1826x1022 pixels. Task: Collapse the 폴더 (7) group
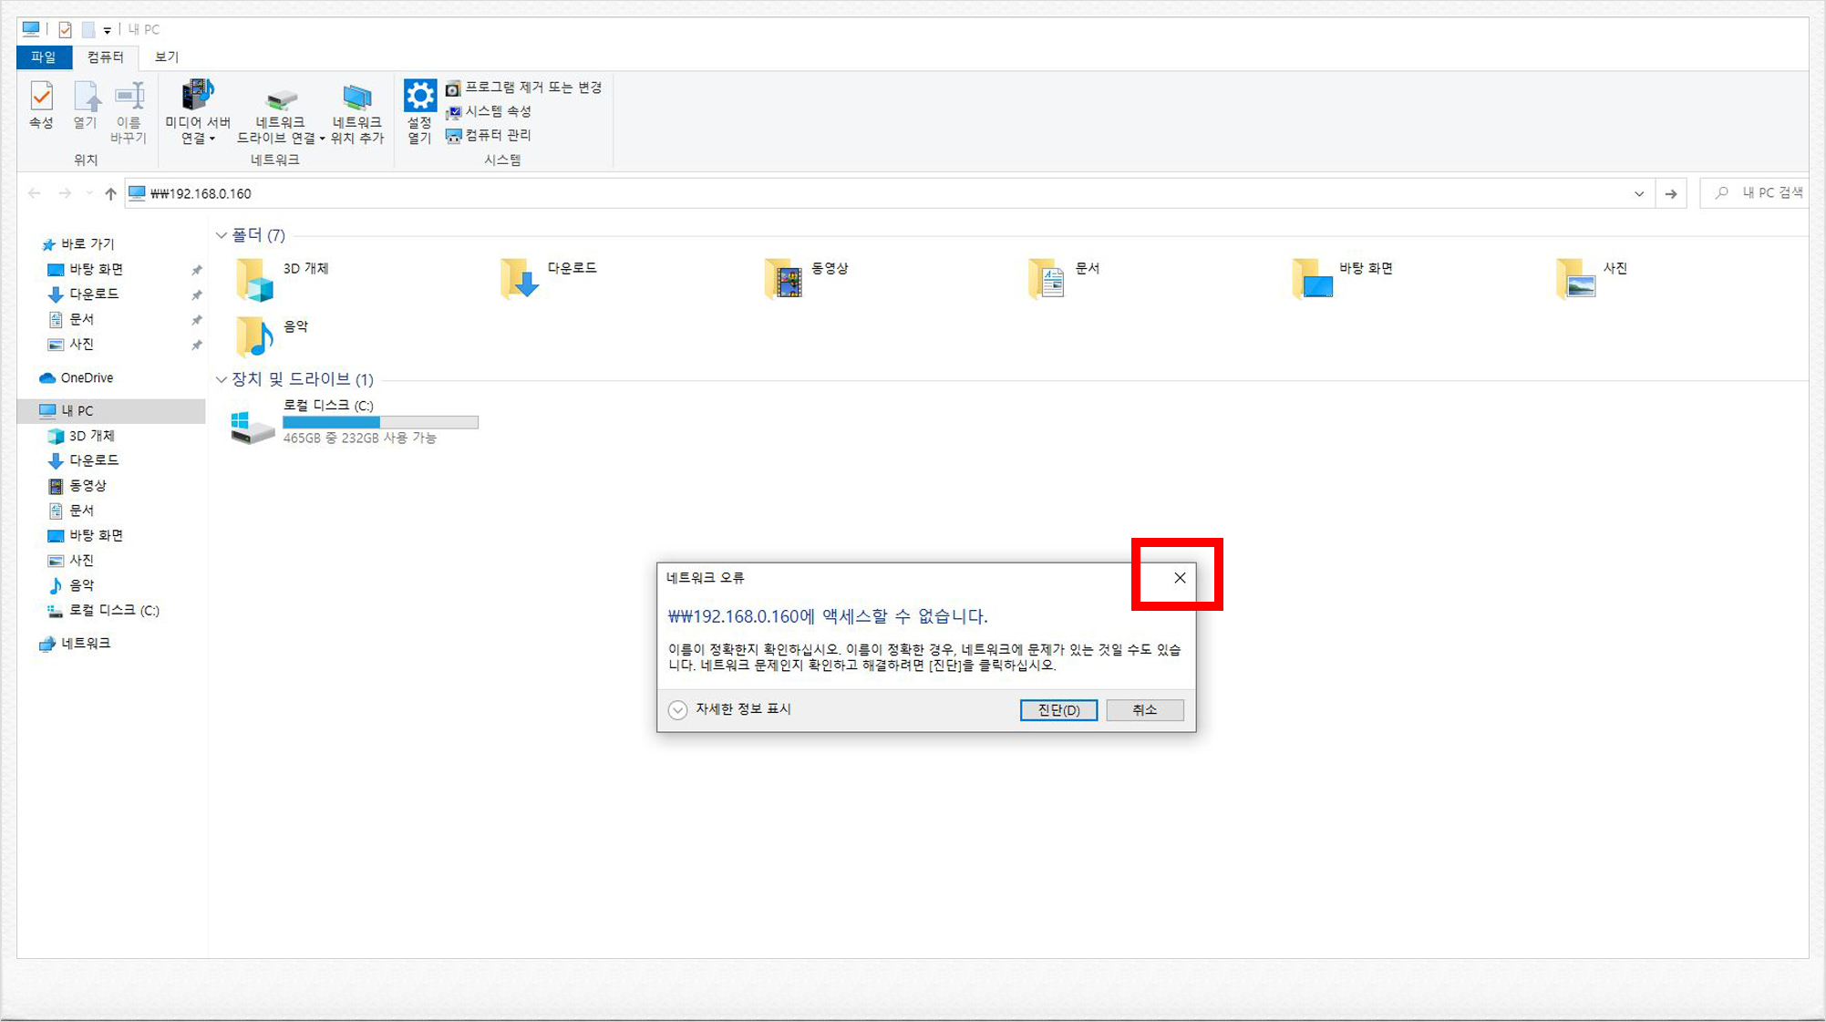(x=222, y=235)
